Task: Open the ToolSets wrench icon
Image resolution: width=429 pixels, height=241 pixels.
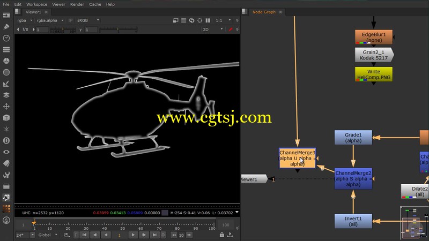Action: tap(6, 175)
